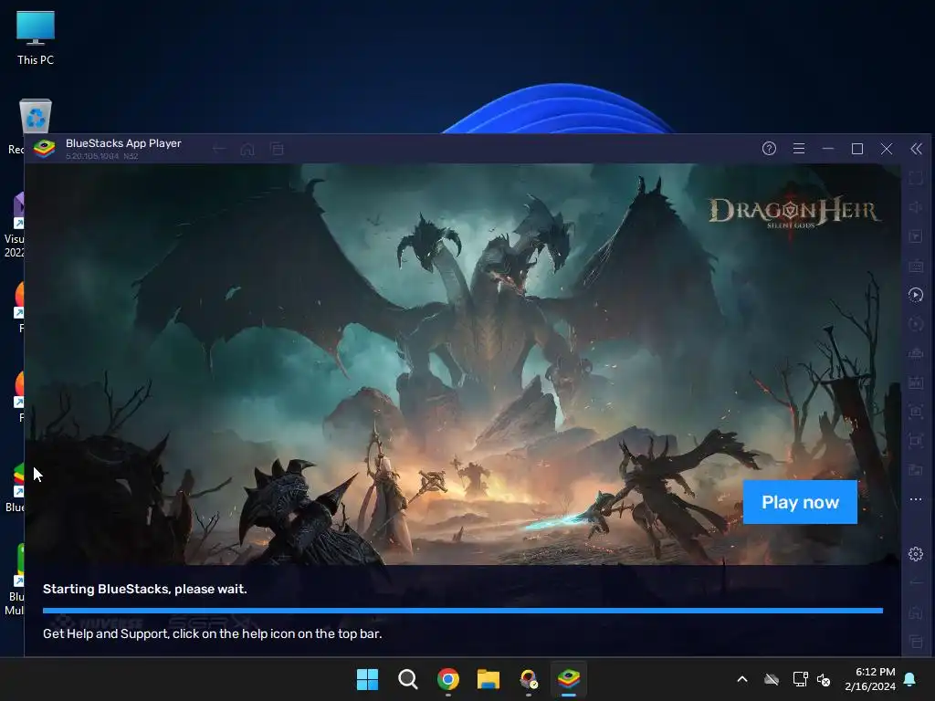This screenshot has height=701, width=935.
Task: Open the BlueStacks help icon
Action: point(769,149)
